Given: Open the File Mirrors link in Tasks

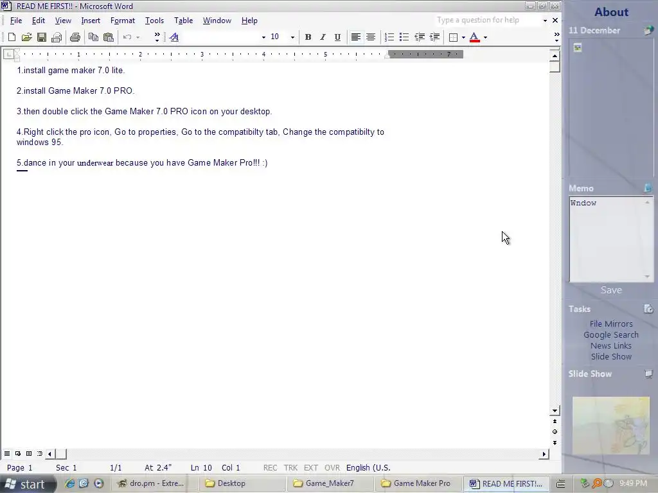Looking at the screenshot, I should (x=611, y=324).
